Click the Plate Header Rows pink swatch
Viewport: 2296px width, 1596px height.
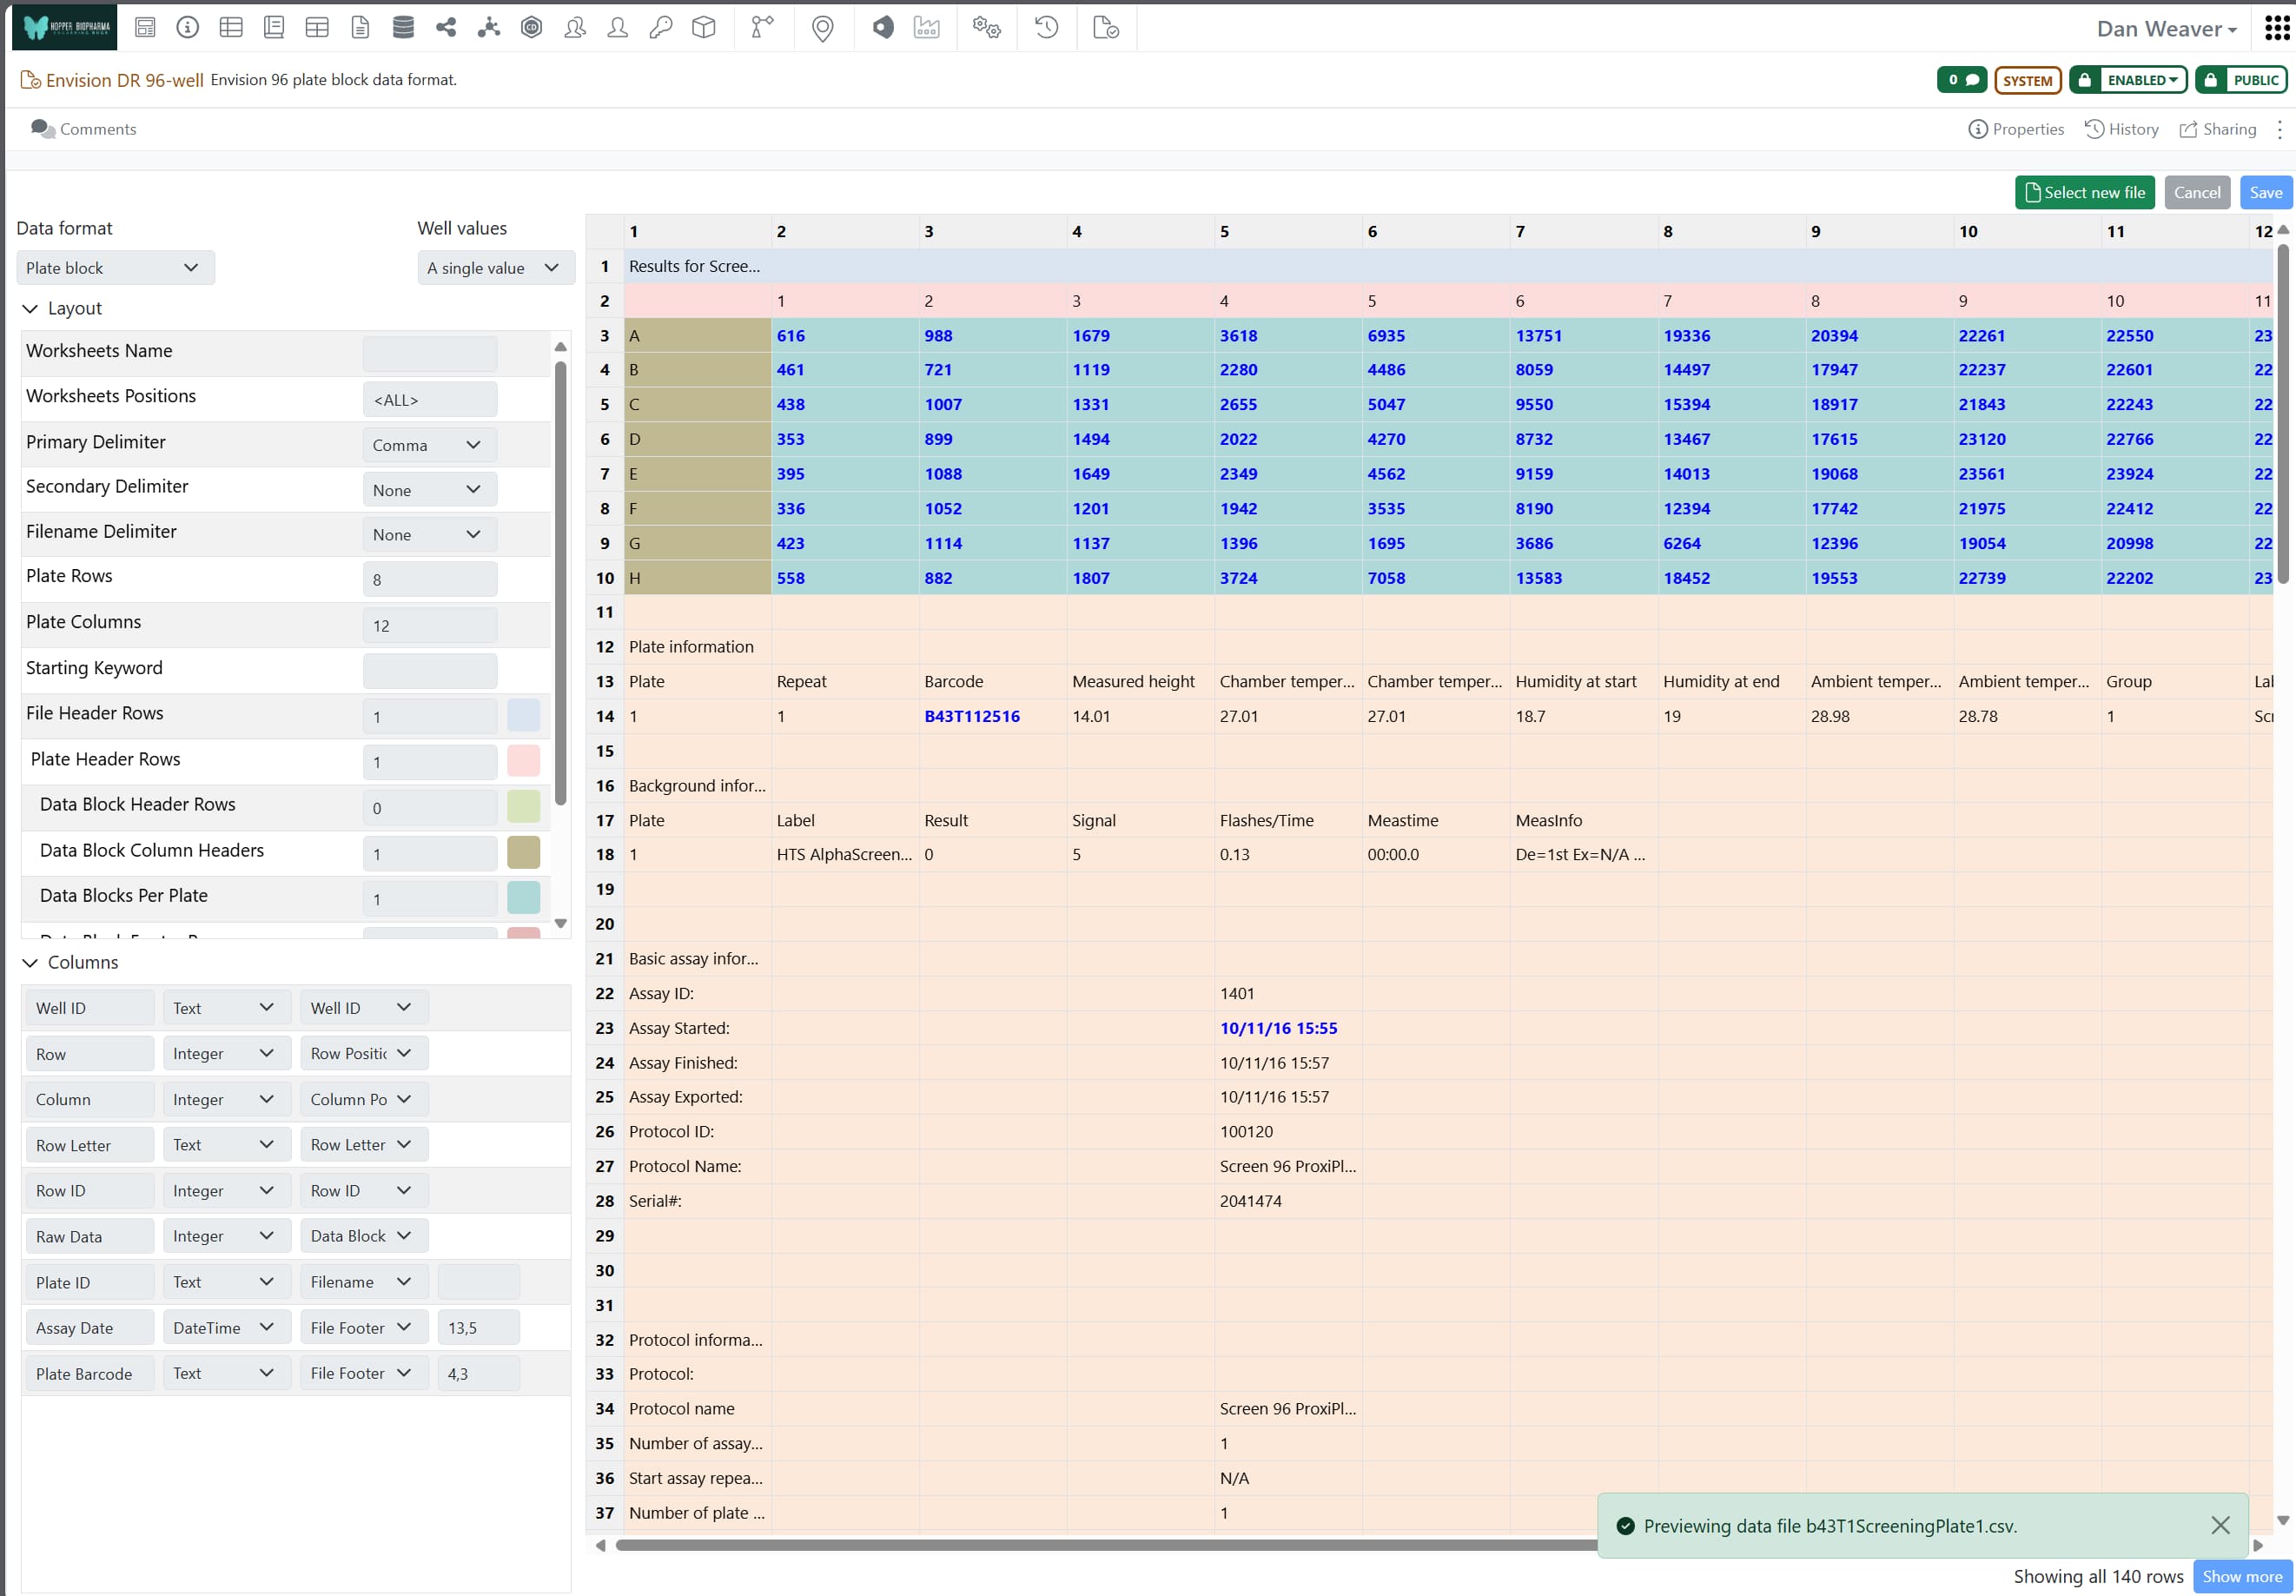[x=523, y=761]
